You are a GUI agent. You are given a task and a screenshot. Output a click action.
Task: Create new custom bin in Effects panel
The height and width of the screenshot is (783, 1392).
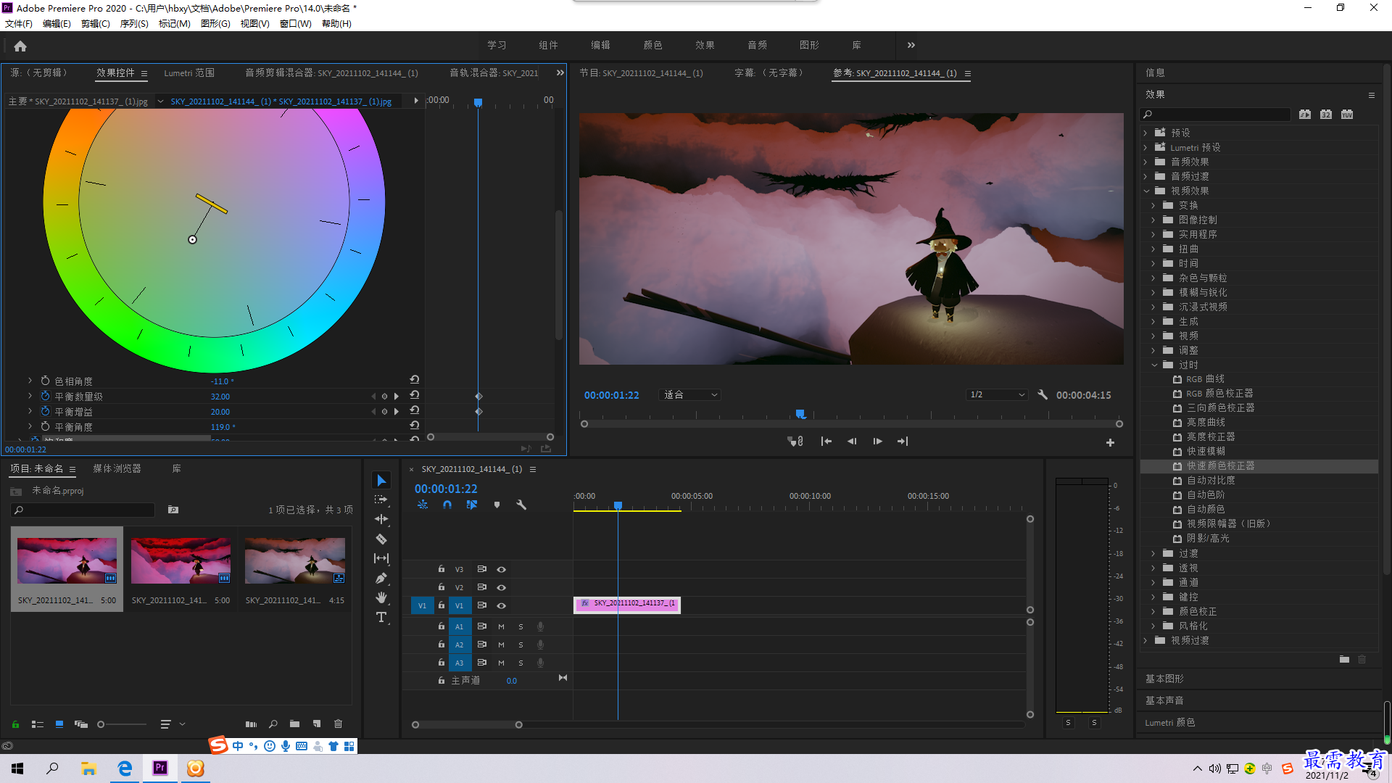point(1344,659)
